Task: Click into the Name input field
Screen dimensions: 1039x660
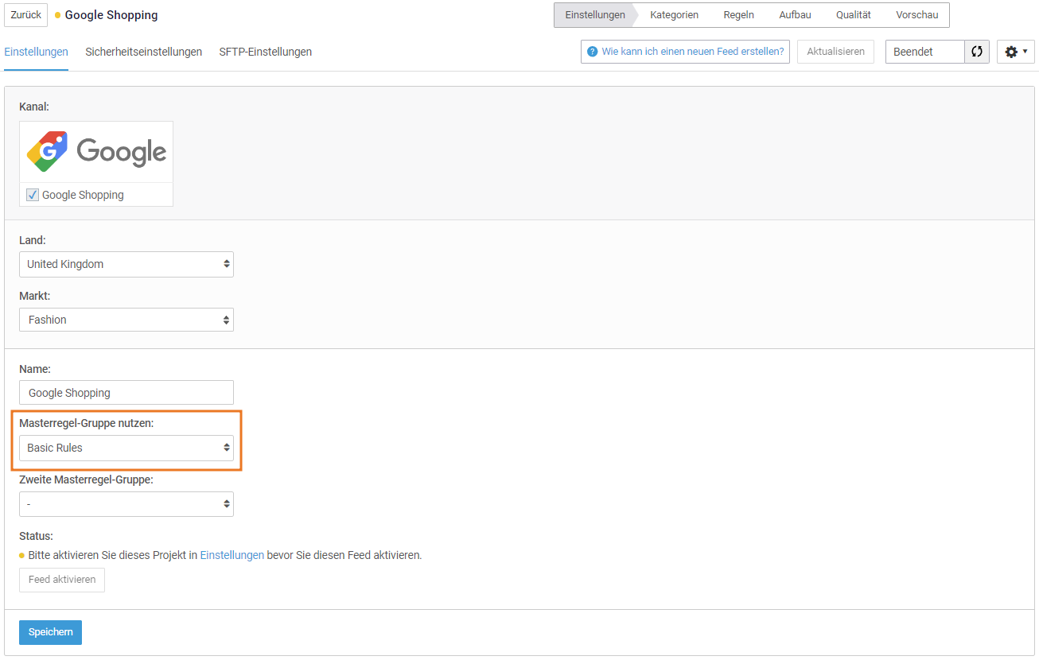Action: (x=126, y=393)
